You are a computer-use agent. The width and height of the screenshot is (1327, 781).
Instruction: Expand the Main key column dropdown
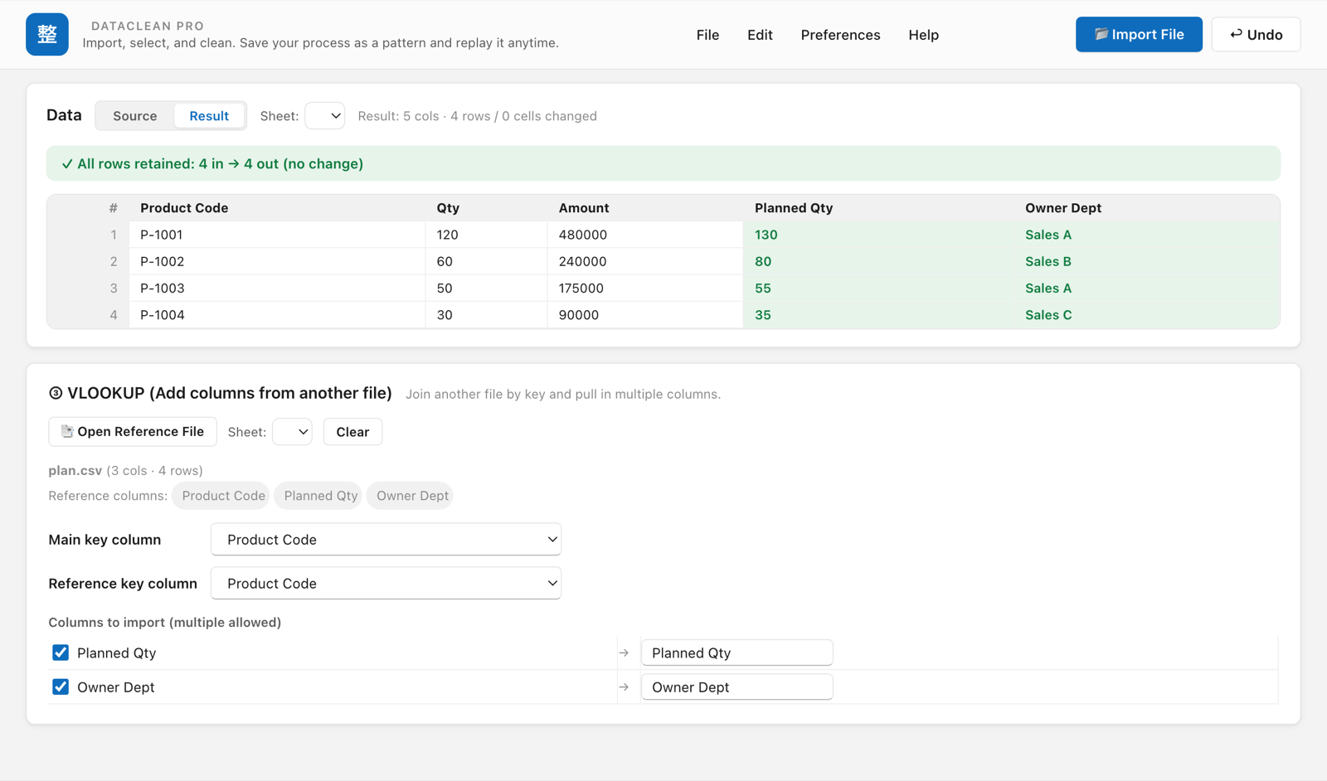click(386, 540)
